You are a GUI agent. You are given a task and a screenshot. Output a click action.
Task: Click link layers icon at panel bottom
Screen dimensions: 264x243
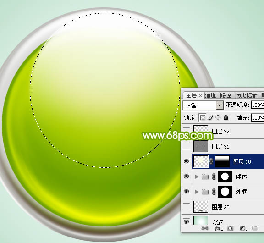click(205, 228)
